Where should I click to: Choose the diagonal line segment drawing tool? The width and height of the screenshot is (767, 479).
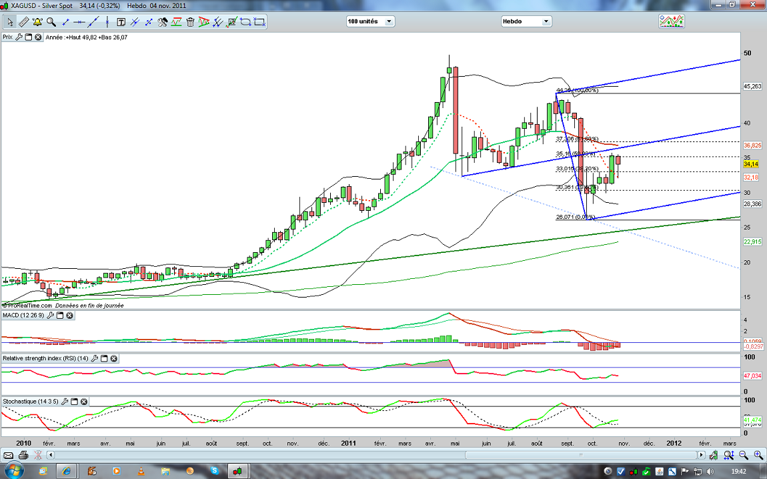(65, 22)
